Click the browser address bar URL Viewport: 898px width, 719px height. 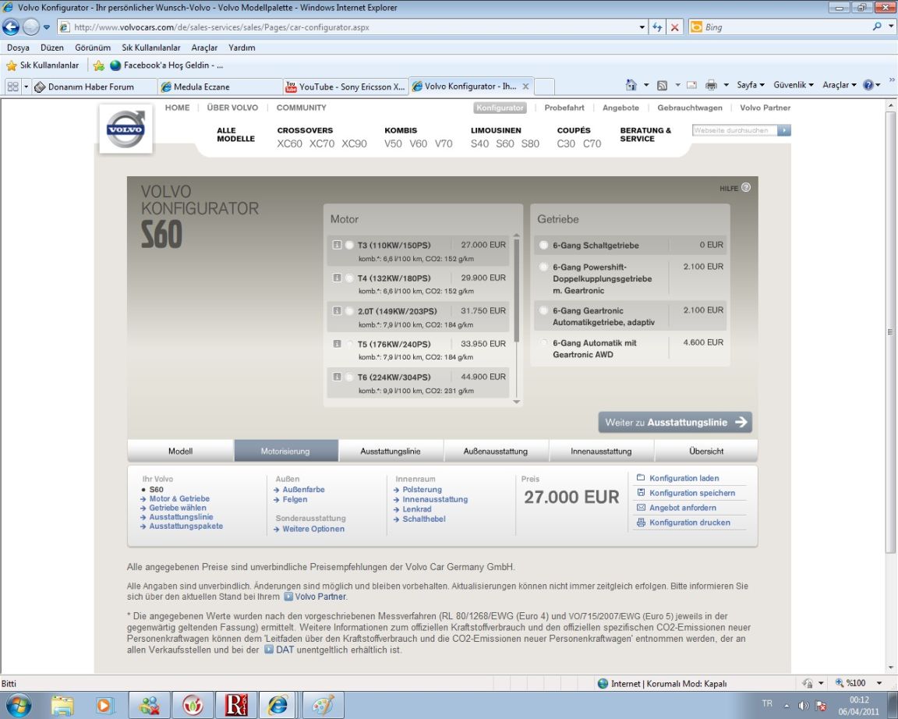coord(221,27)
